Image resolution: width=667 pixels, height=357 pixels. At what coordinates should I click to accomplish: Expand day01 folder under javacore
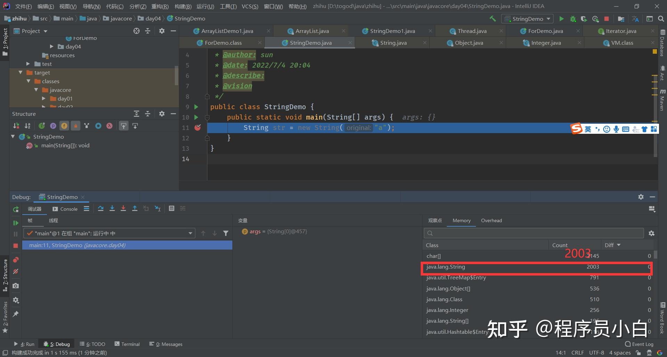pyautogui.click(x=44, y=98)
